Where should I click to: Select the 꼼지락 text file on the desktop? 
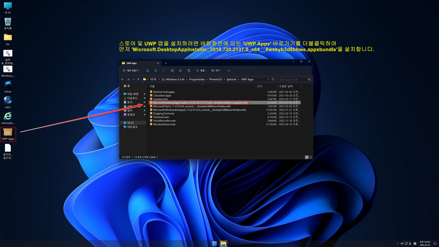coord(8,152)
